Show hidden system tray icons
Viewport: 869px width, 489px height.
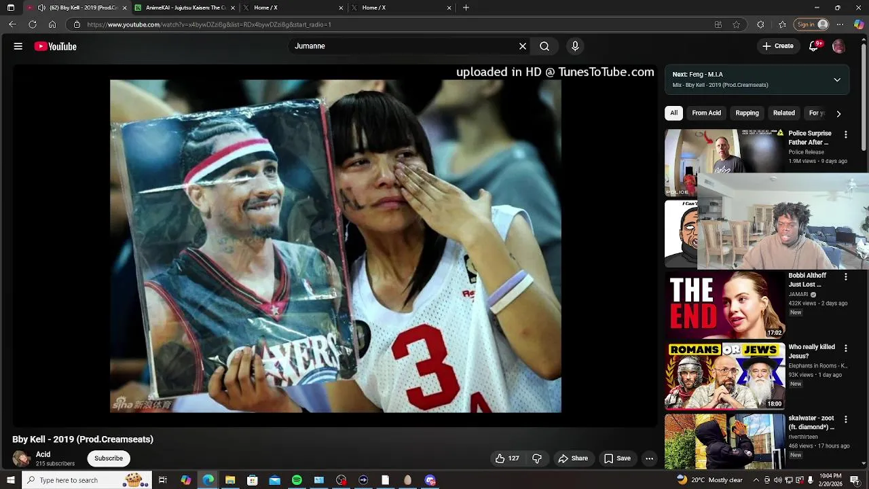[756, 480]
